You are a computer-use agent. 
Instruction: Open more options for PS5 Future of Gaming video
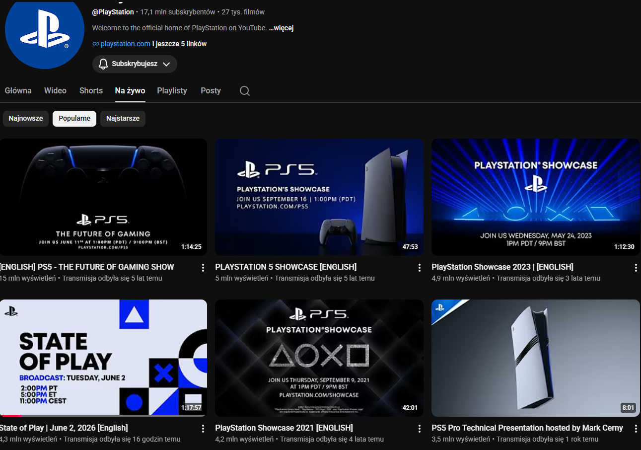203,268
